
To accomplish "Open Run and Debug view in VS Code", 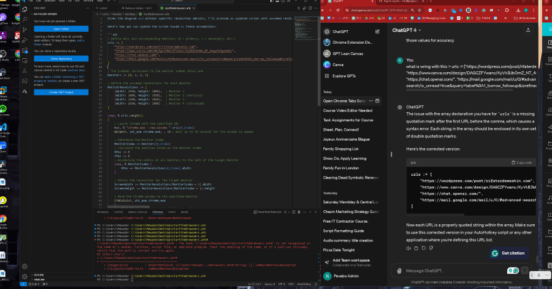I will point(25,40).
